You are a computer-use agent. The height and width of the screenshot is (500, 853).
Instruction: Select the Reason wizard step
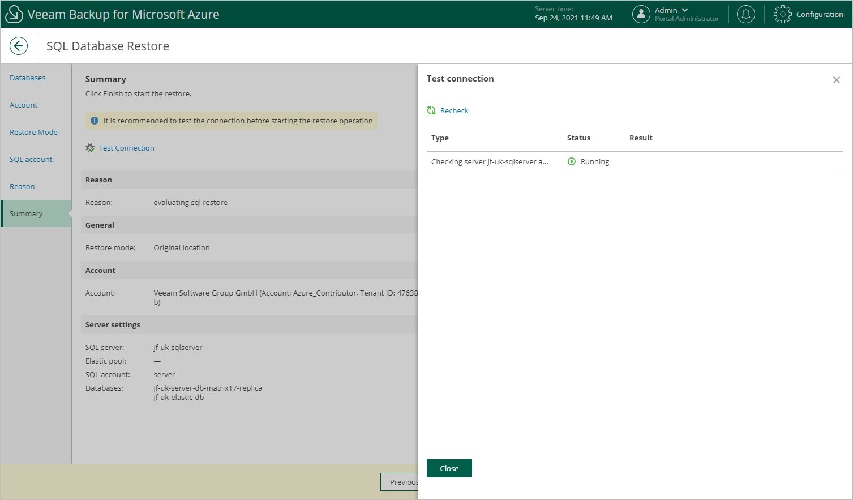[x=22, y=186]
